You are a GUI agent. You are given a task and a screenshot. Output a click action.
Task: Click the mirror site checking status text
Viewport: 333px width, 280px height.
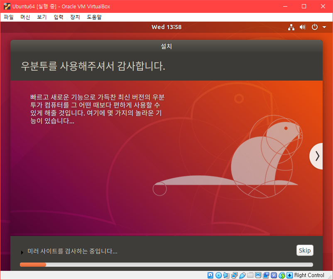[x=72, y=251]
